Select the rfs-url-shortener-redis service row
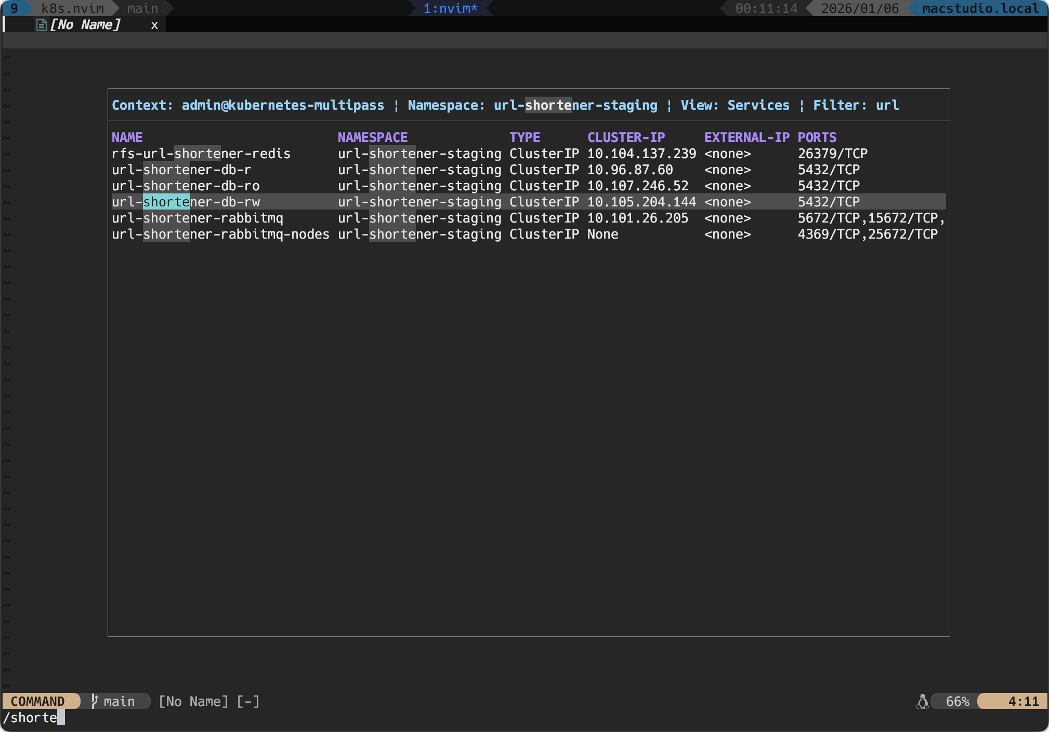 201,153
